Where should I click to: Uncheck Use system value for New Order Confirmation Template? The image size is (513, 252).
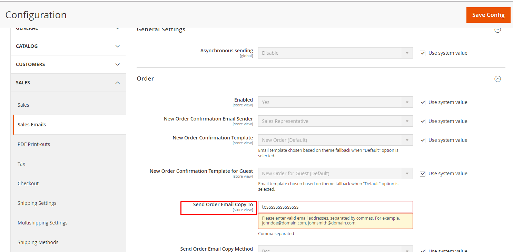423,140
